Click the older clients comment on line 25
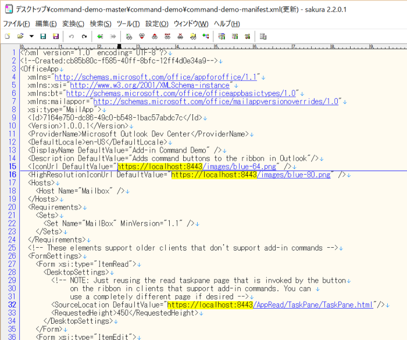Screen dimensions: 407x340 point(183,248)
